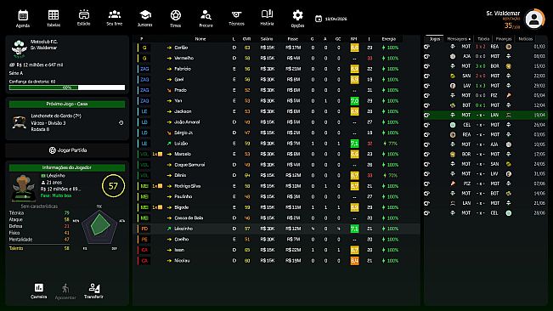Open the Carreira stats icon

(x=39, y=288)
